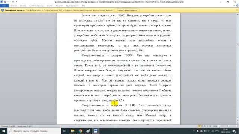Click the Save icon in Quick Access Toolbar
239x134 pixels.
pyautogui.click(x=5, y=2)
